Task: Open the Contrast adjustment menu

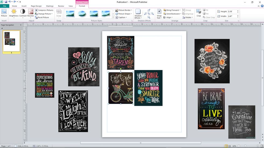Action: [23, 13]
